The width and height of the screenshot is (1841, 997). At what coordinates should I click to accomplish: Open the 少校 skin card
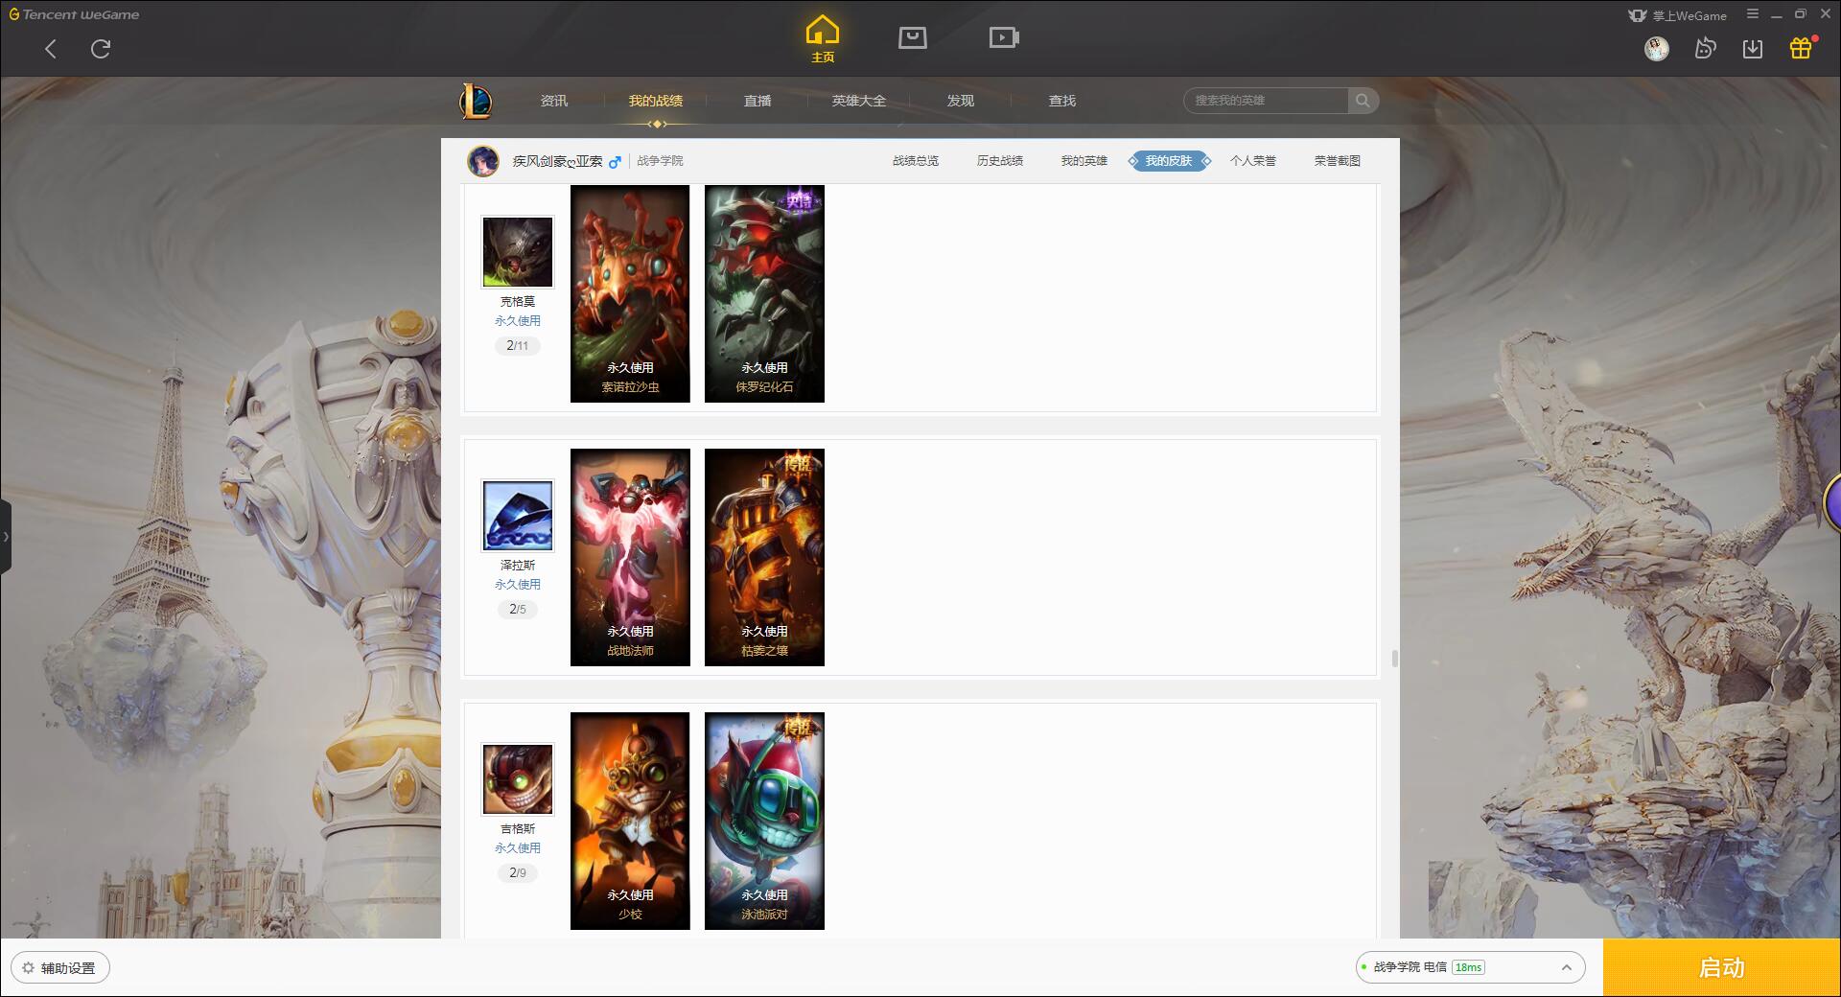pos(630,822)
